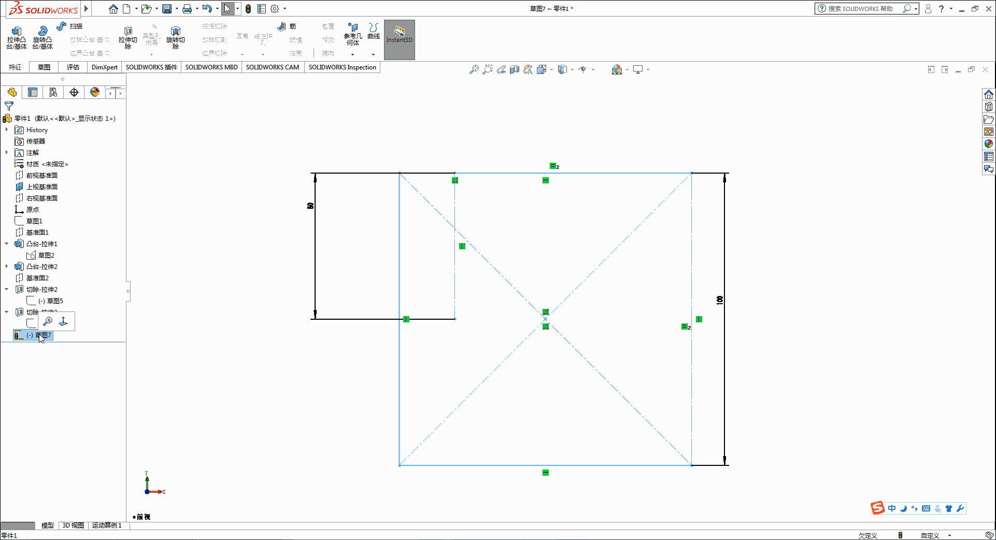This screenshot has height=540, width=996.
Task: Click Edit Appearance color ball icon
Action: tap(617, 69)
